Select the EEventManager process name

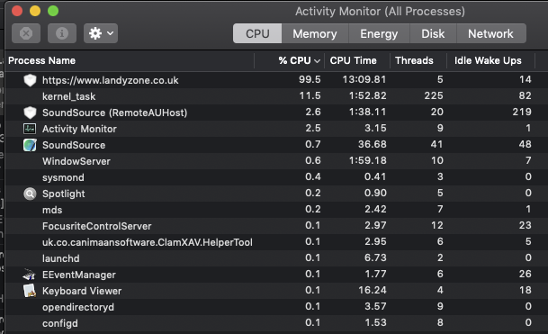(79, 275)
